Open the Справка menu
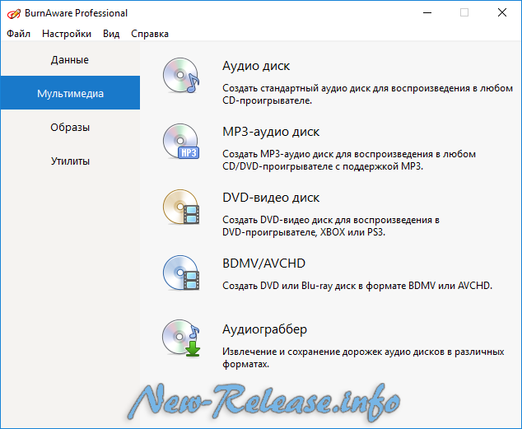This screenshot has height=429, width=522. coord(150,34)
